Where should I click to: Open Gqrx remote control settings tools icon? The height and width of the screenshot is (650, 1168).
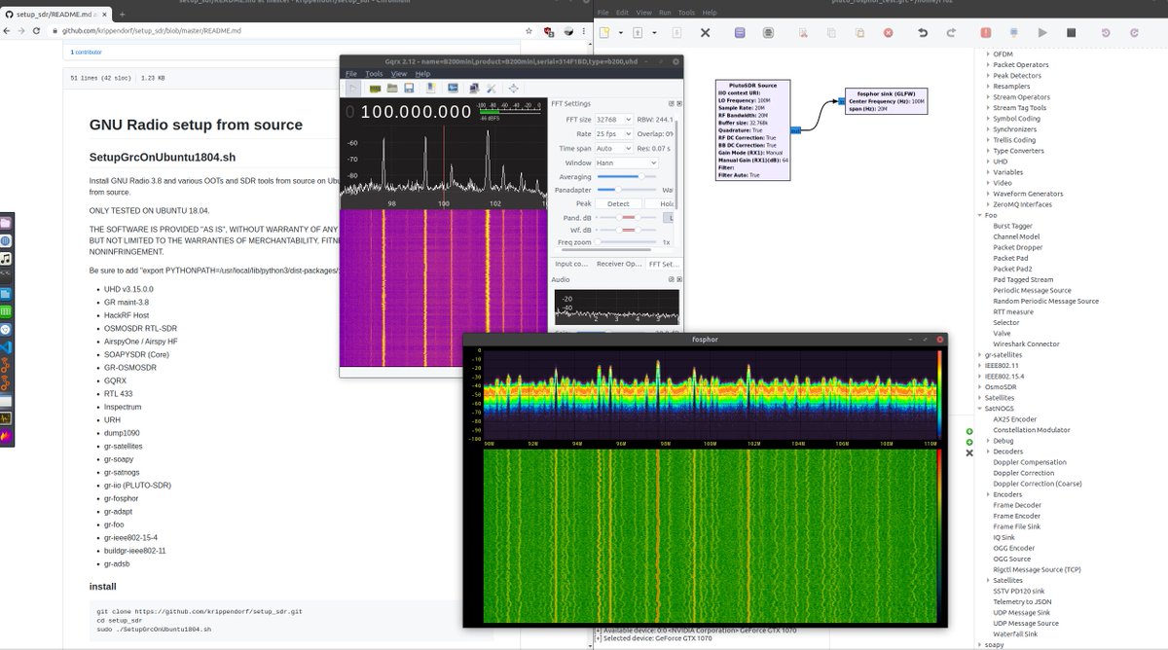click(491, 88)
